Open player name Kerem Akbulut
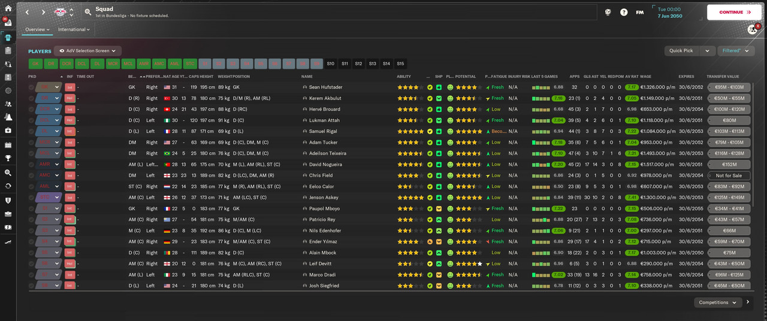767x321 pixels. pyautogui.click(x=325, y=98)
